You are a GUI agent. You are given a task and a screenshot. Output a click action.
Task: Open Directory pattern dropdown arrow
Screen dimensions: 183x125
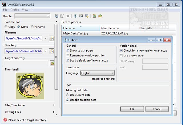pyautogui.click(x=46, y=51)
